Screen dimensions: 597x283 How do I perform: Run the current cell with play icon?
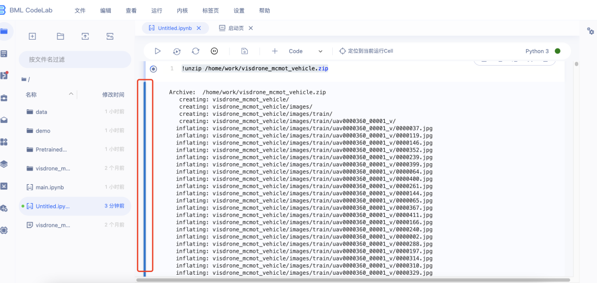click(158, 51)
